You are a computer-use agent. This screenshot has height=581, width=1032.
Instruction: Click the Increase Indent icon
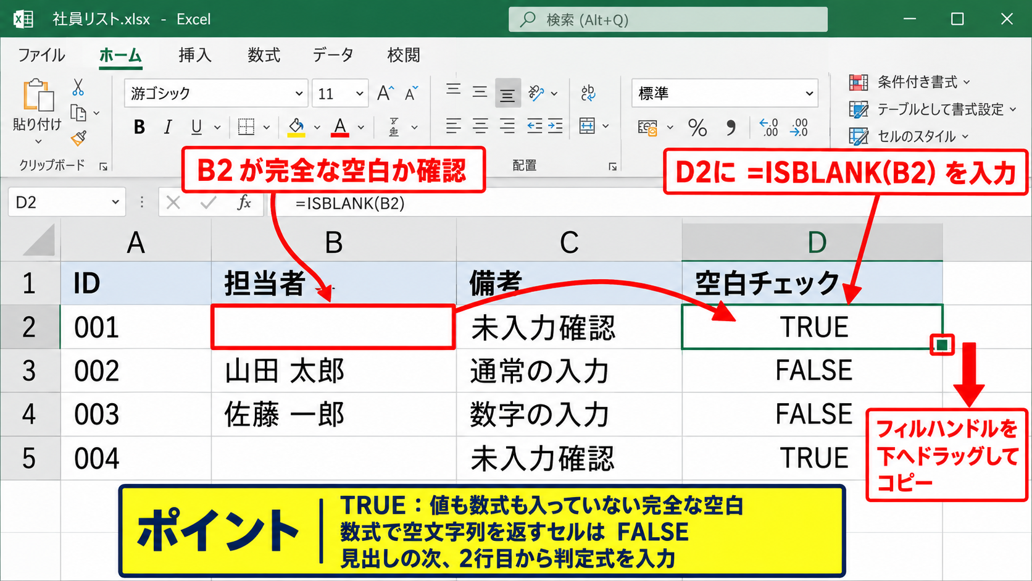tap(555, 127)
